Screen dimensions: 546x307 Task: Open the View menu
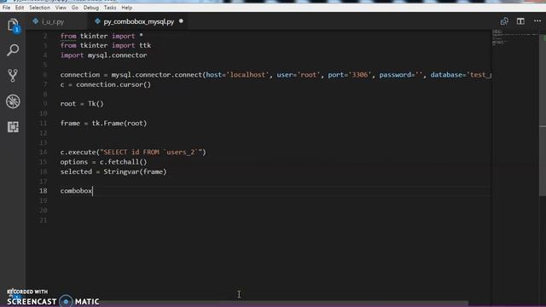point(61,8)
